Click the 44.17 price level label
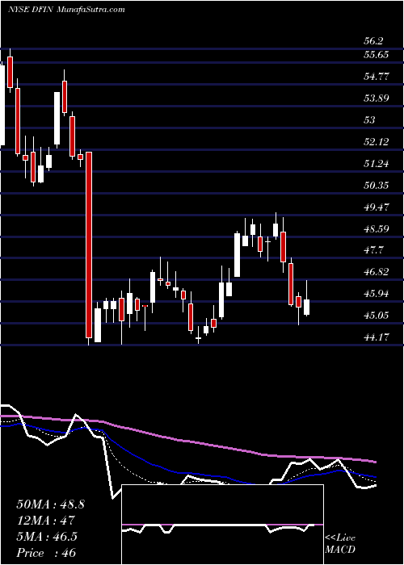The width and height of the screenshot is (404, 565). [x=376, y=337]
